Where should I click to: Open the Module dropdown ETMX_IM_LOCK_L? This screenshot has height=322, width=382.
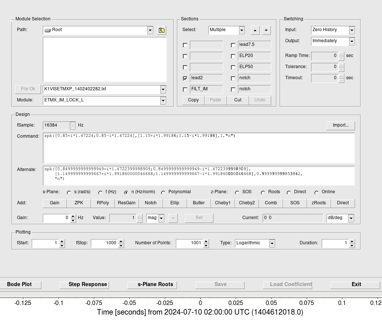coord(163,100)
